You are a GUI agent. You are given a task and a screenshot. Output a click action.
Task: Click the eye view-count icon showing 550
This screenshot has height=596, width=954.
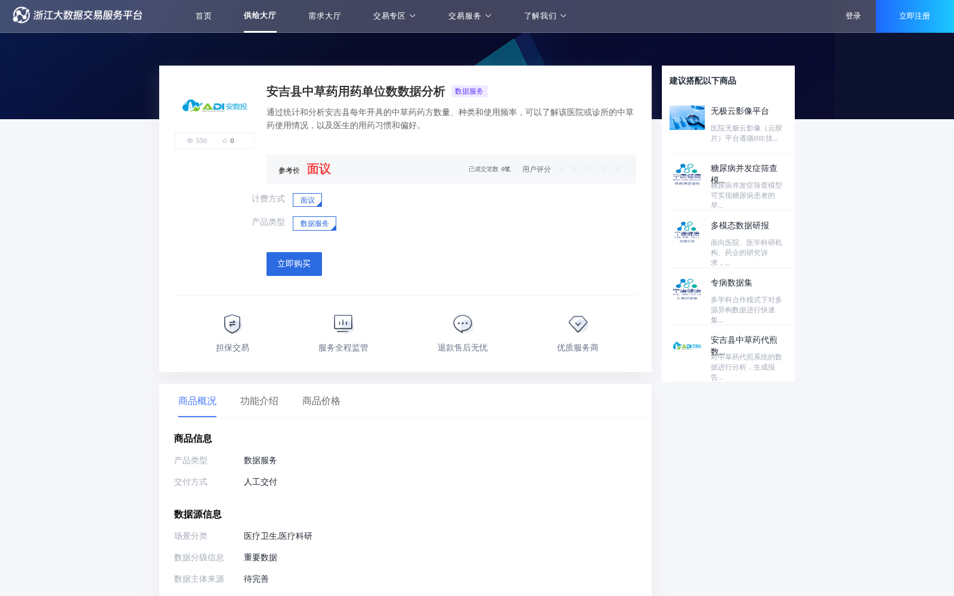coord(190,141)
